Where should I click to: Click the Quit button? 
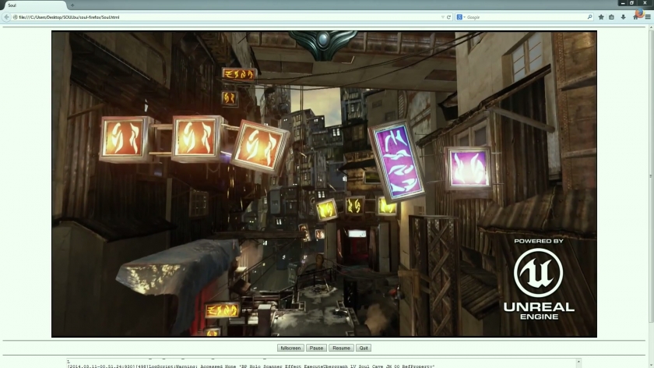(364, 348)
